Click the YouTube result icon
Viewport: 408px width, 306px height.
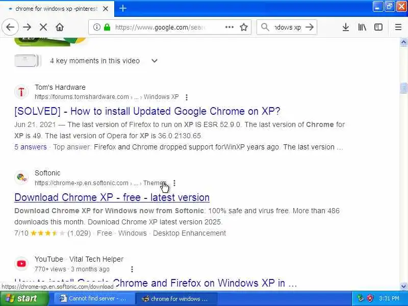(21, 264)
